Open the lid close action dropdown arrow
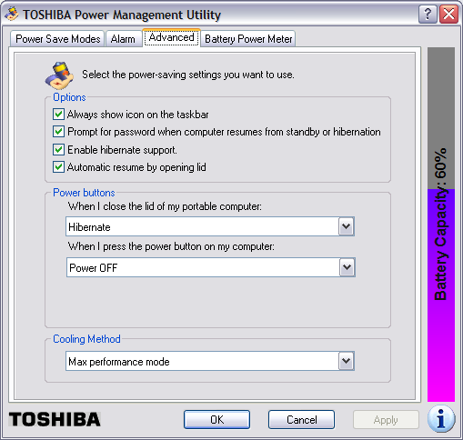Screen dimensions: 463x440 coord(347,226)
